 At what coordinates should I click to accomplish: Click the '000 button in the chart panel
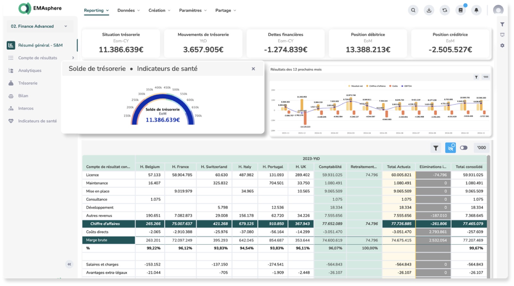(486, 77)
